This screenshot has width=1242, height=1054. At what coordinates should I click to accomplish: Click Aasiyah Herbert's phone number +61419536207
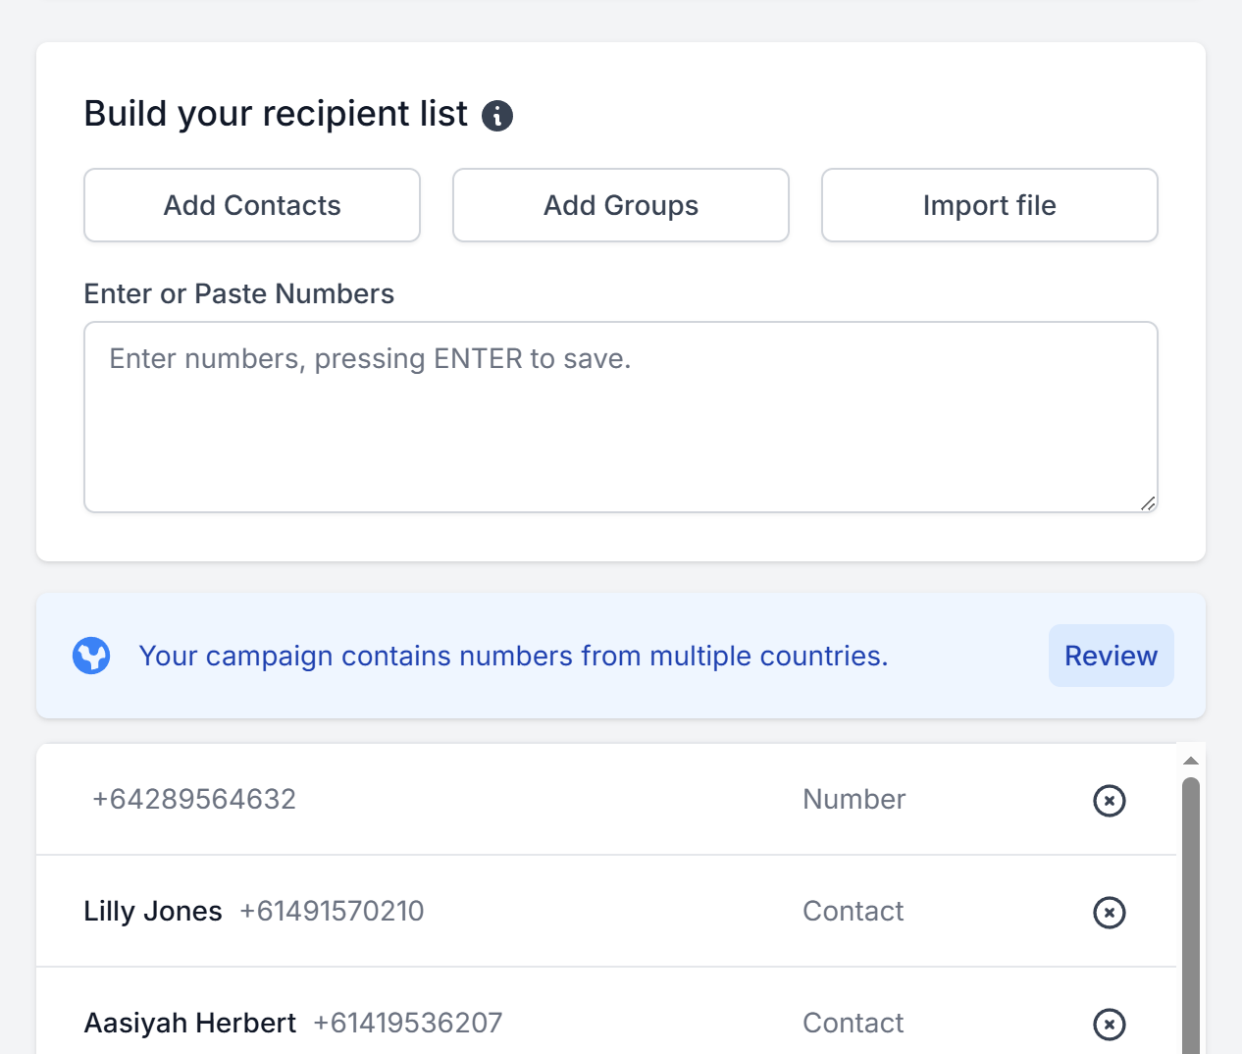coord(407,1024)
